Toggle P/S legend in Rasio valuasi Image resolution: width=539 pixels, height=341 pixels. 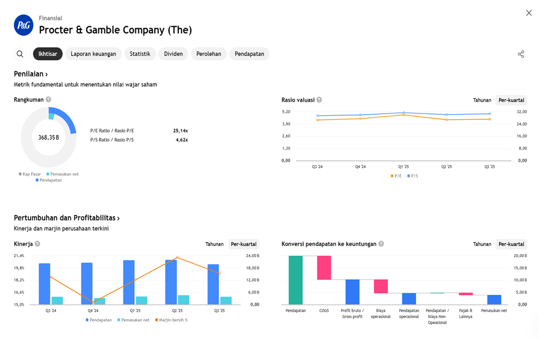tap(412, 176)
